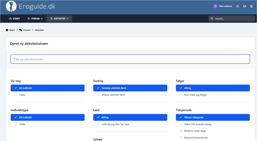Click the Eroguide.dk silhouette logo

[x=11, y=6]
